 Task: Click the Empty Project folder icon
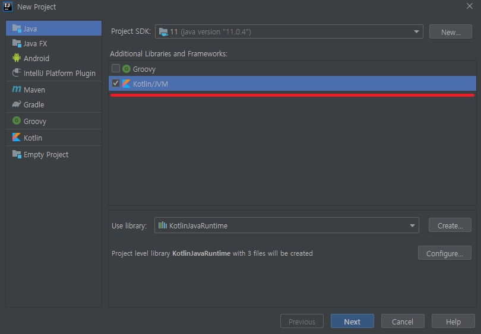[17, 154]
